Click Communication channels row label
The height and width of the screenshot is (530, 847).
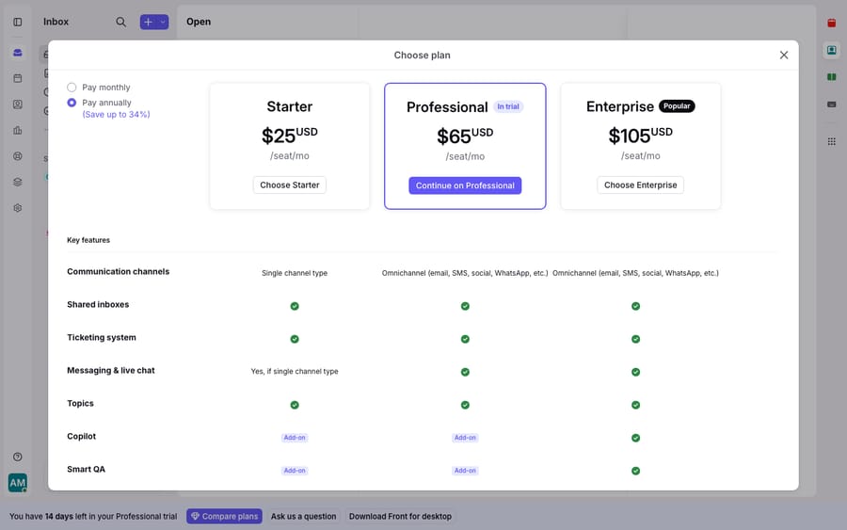(119, 271)
